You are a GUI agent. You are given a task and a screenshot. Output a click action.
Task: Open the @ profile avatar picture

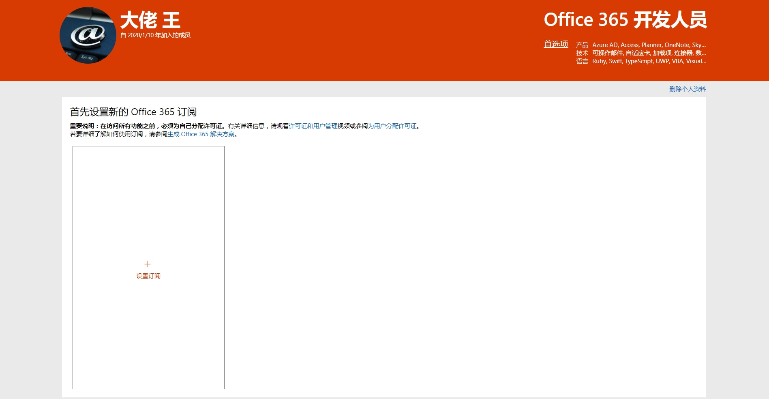pos(88,35)
